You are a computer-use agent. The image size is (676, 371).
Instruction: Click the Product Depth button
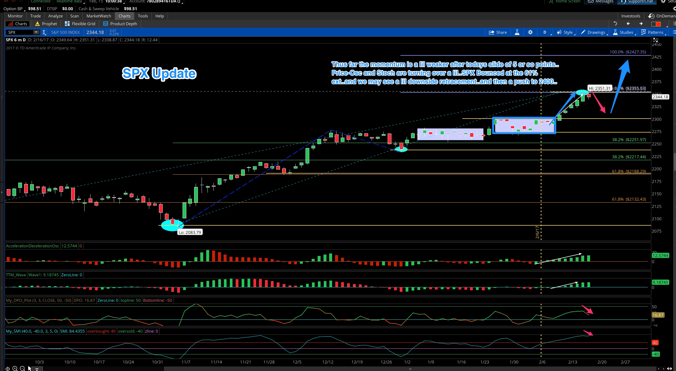120,24
